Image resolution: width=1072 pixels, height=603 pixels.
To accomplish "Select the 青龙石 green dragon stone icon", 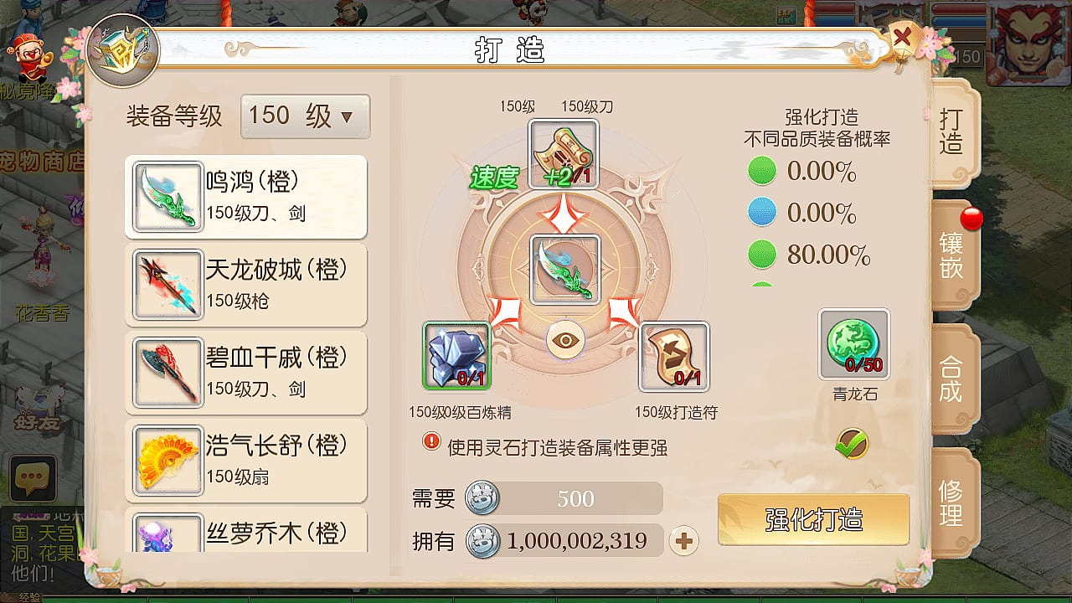I will click(x=854, y=343).
